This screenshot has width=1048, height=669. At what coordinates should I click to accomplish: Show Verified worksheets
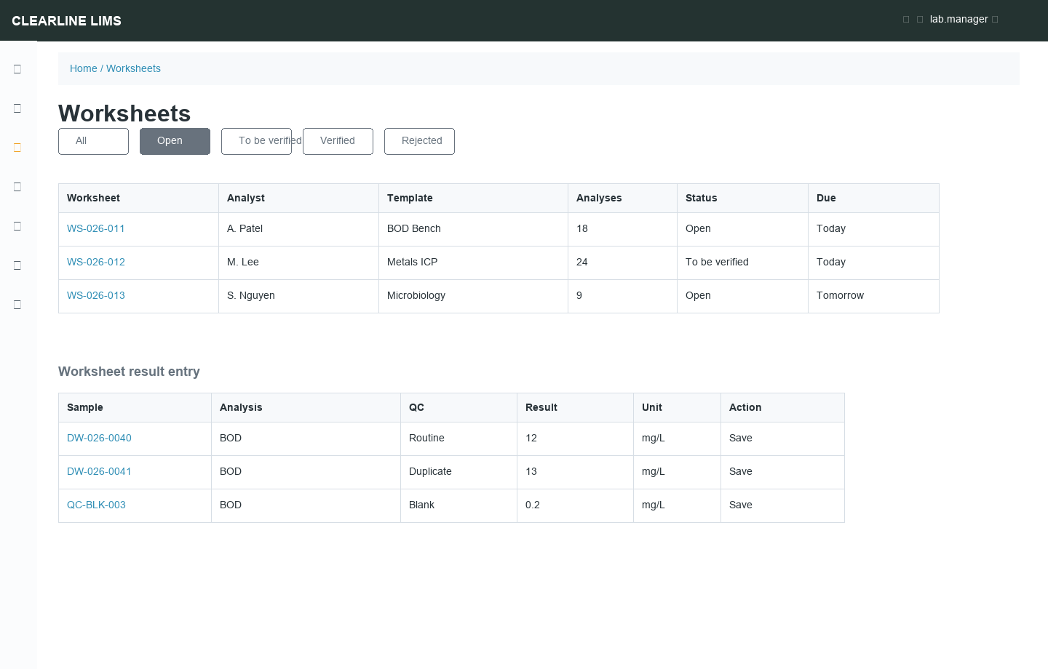[x=338, y=141]
